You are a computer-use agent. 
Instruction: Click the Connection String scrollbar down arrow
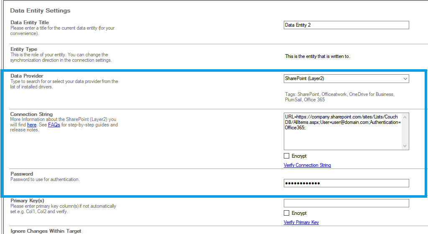coord(405,146)
